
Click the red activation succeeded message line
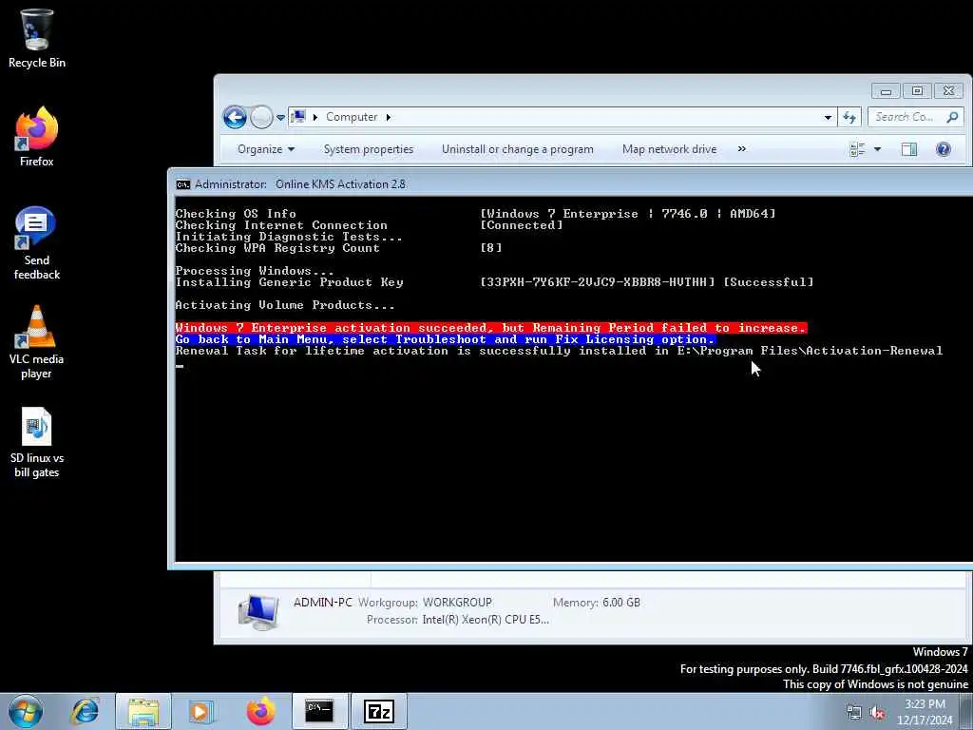point(491,328)
